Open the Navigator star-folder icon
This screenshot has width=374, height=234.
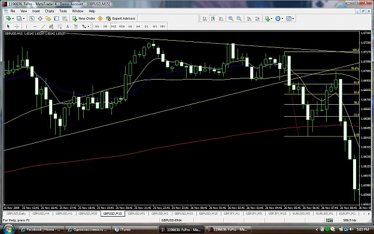[48, 19]
